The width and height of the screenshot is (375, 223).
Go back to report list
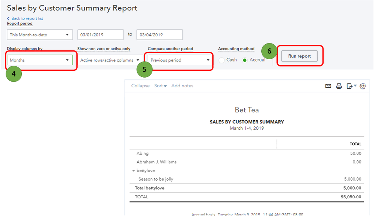(27, 18)
